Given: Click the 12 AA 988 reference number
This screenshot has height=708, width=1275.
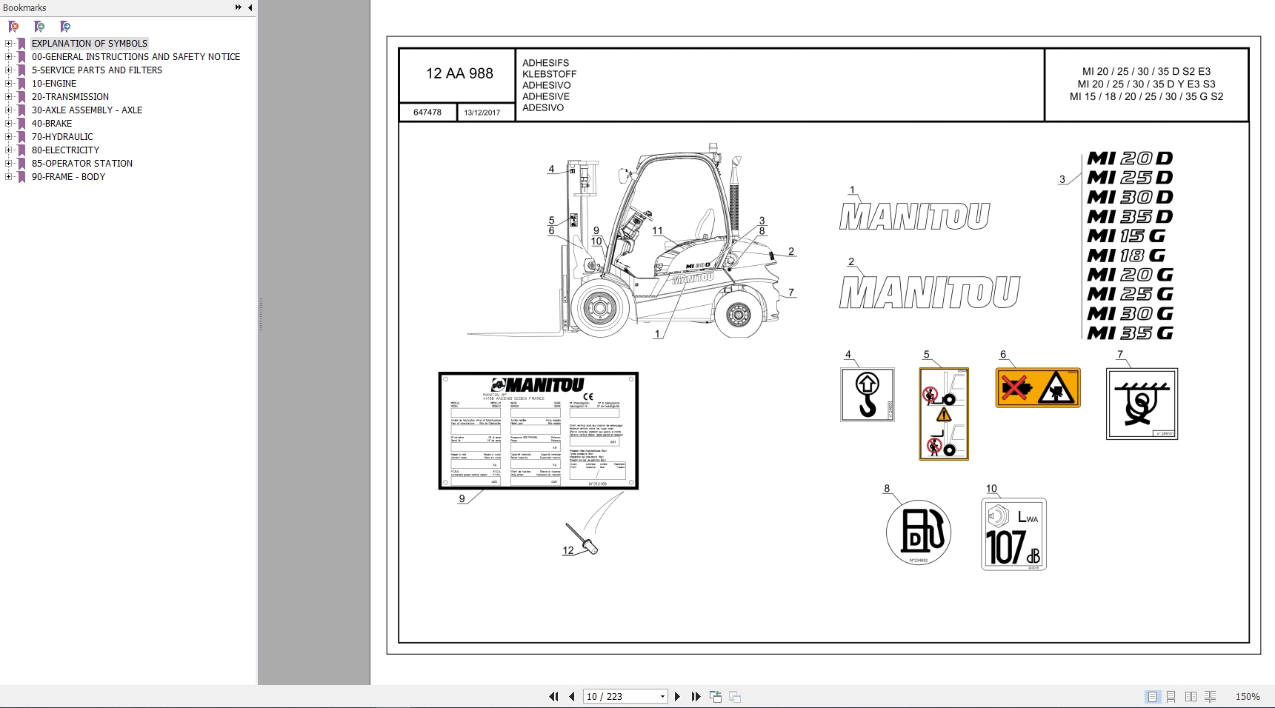Looking at the screenshot, I should pyautogui.click(x=459, y=73).
